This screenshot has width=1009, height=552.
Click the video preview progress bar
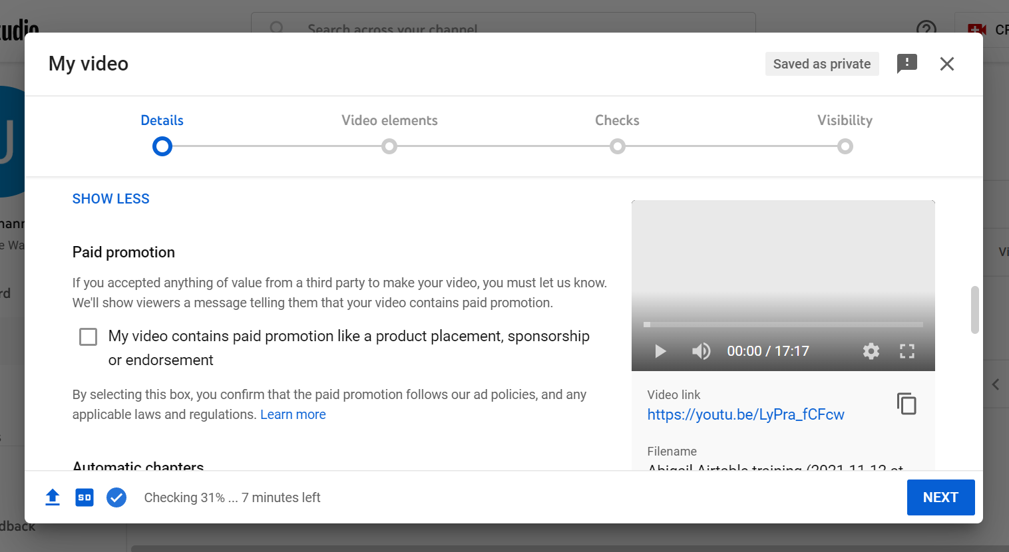click(x=783, y=325)
